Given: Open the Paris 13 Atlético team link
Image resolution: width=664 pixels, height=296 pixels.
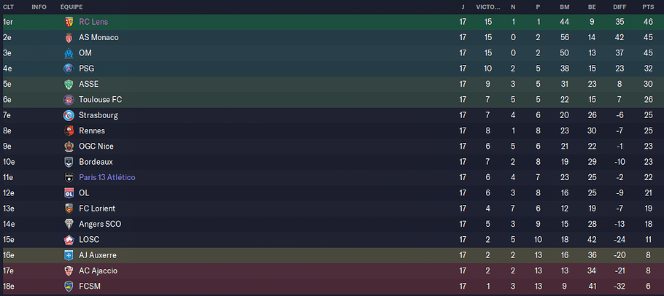Looking at the screenshot, I should coord(107,177).
